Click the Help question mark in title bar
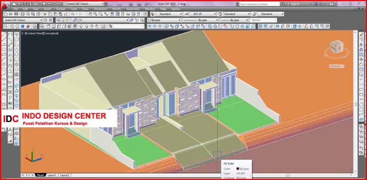The height and width of the screenshot is (180, 367). coord(332,4)
